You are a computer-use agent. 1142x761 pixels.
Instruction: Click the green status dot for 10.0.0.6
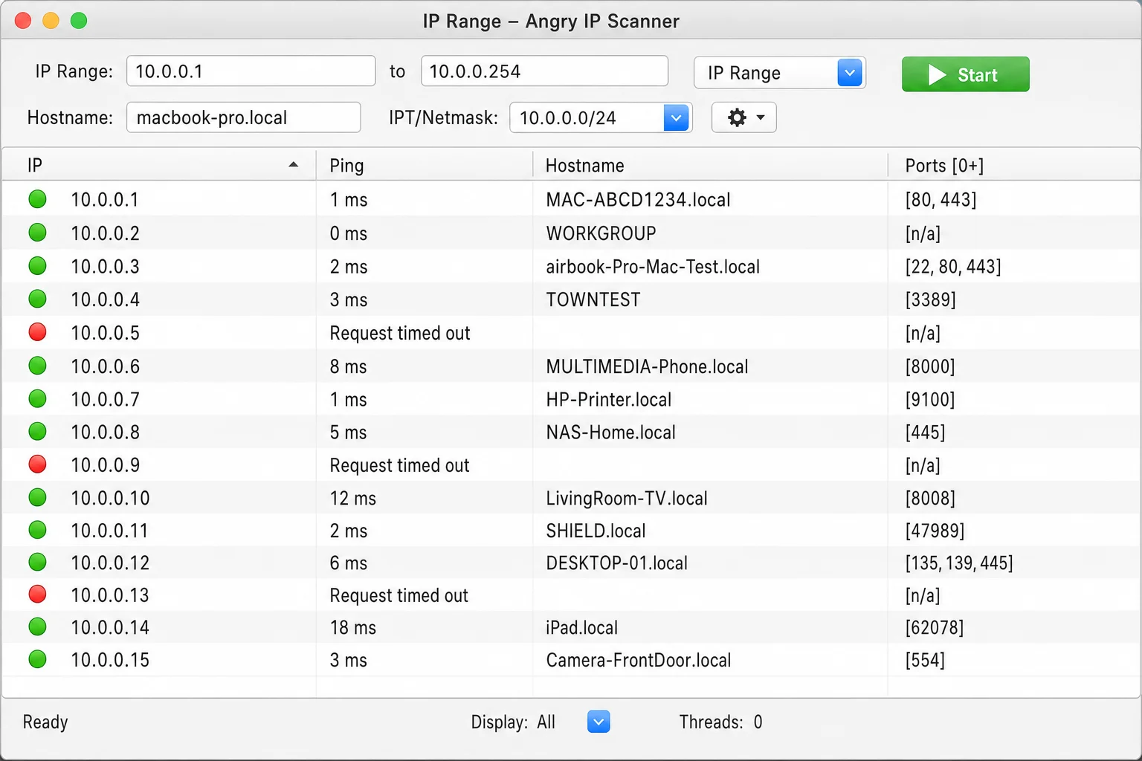click(37, 366)
